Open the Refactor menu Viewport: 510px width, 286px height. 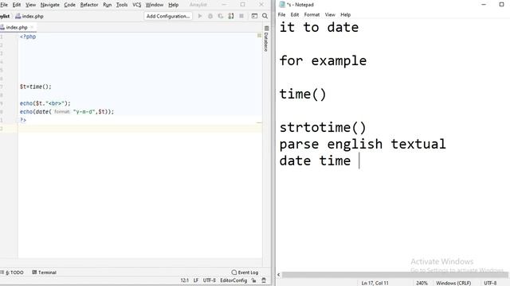click(89, 5)
